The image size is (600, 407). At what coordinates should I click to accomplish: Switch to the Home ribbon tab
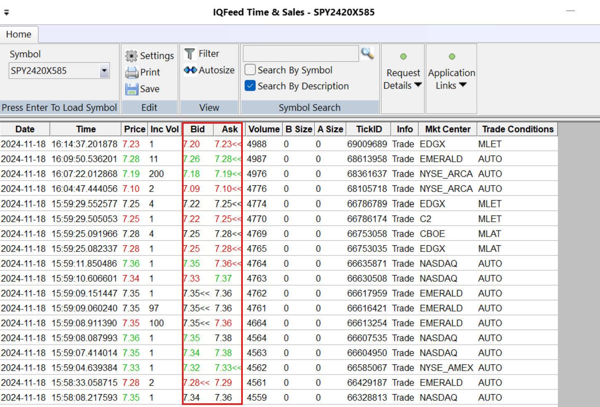pos(19,34)
